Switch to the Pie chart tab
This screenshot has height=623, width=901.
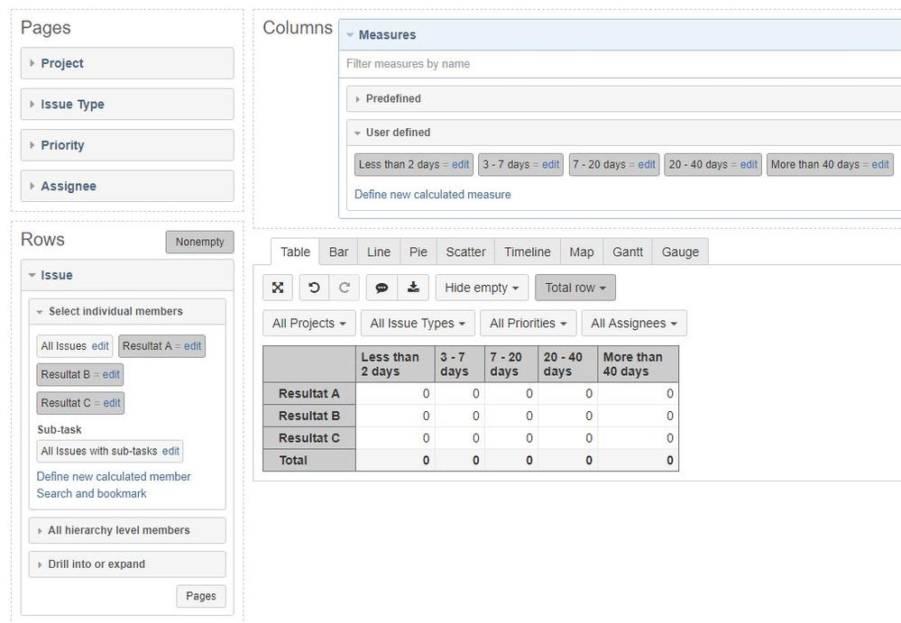418,252
